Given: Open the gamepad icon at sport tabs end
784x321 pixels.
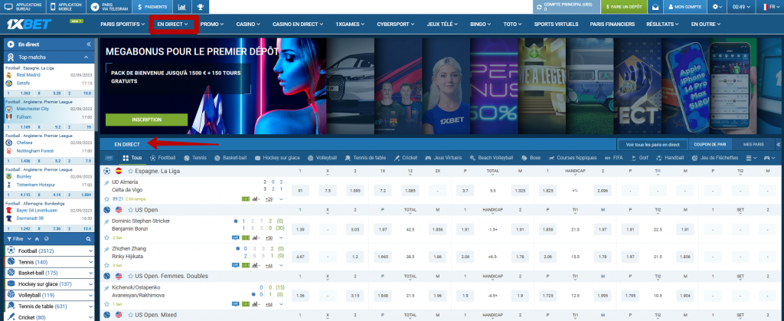Looking at the screenshot, I should click(x=768, y=158).
